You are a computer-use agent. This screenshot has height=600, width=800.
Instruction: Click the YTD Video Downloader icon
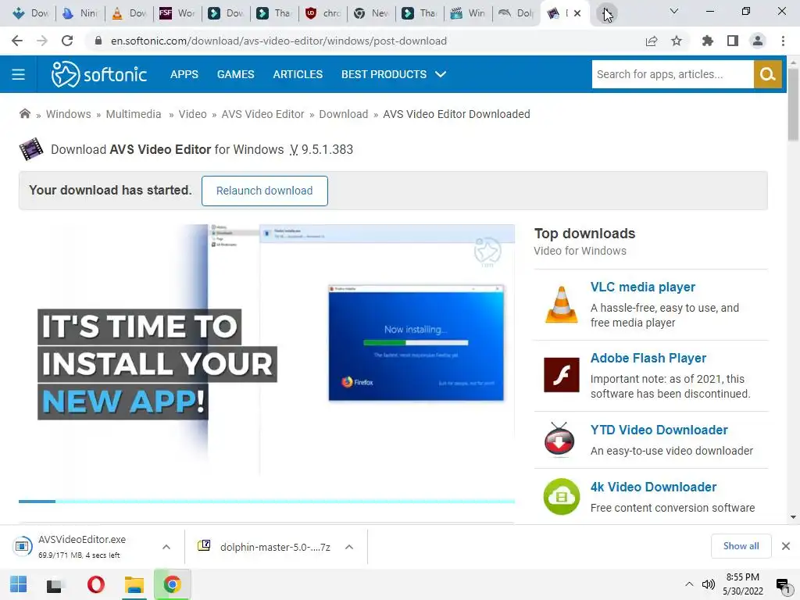click(559, 439)
